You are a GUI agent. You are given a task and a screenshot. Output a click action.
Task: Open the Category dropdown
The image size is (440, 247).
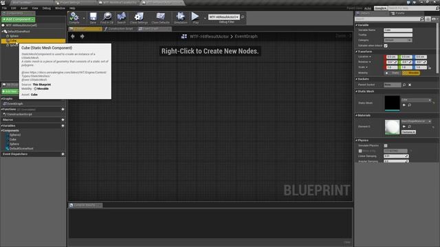coord(398,40)
